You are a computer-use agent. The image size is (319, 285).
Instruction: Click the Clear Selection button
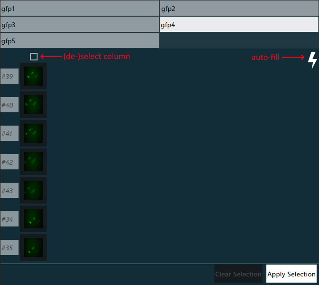pyautogui.click(x=238, y=274)
